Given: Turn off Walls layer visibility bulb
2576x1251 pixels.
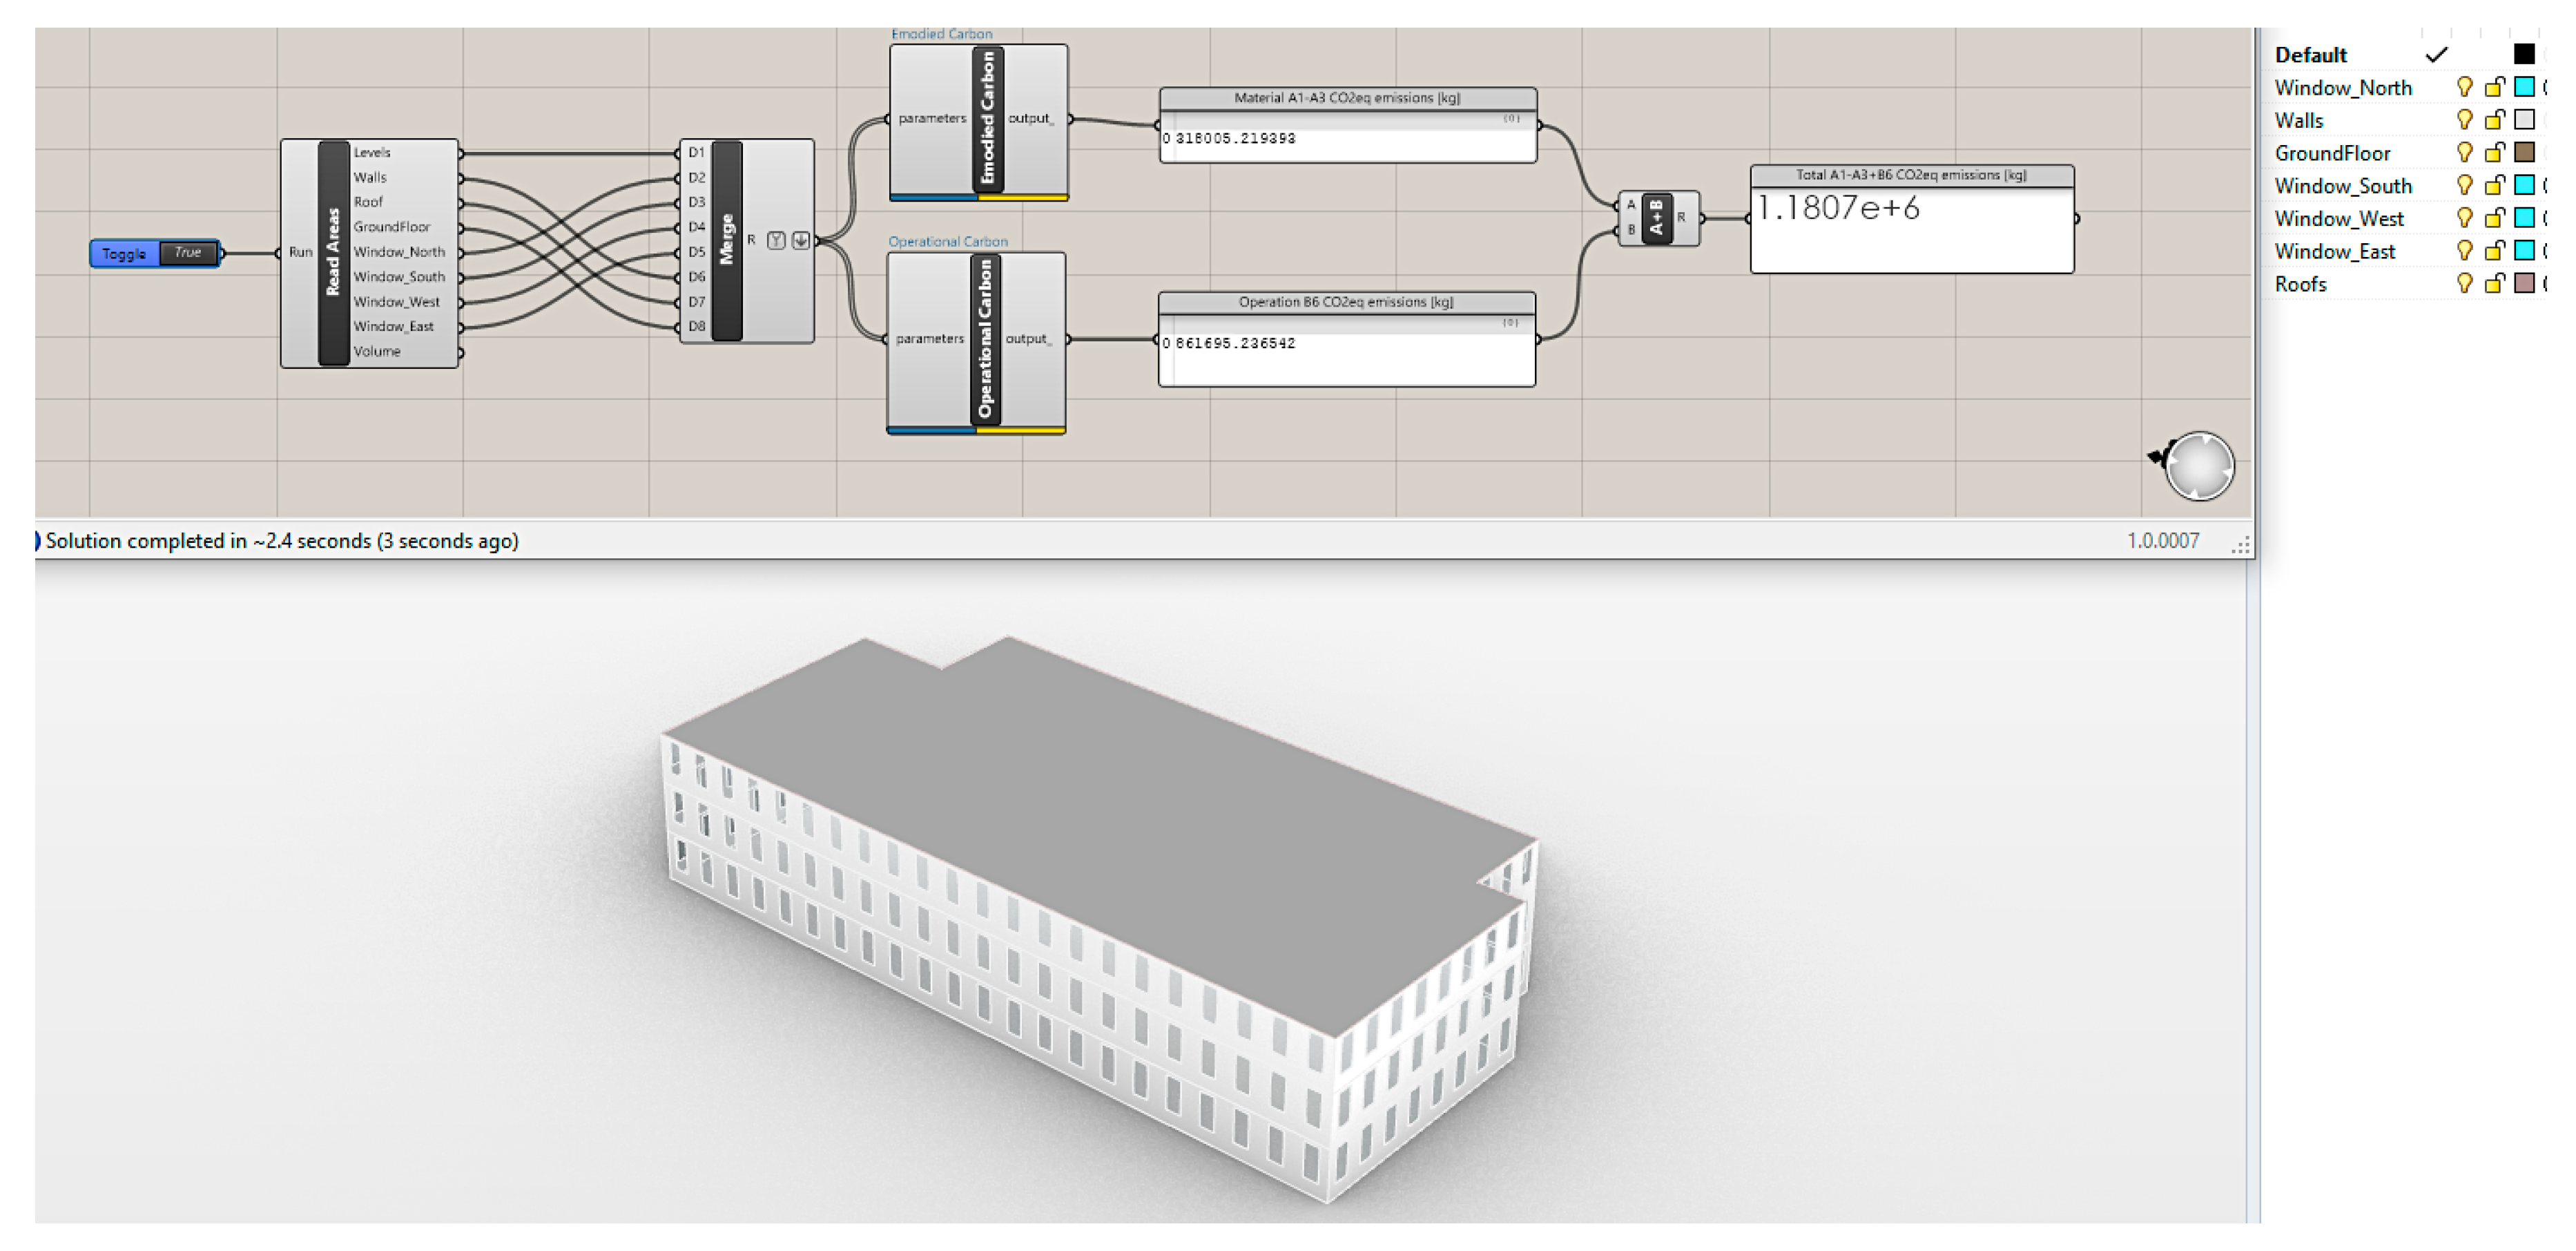Looking at the screenshot, I should click(x=2464, y=120).
